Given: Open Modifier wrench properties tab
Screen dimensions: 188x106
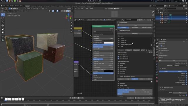Looking at the screenshot, I should pyautogui.click(x=157, y=64).
